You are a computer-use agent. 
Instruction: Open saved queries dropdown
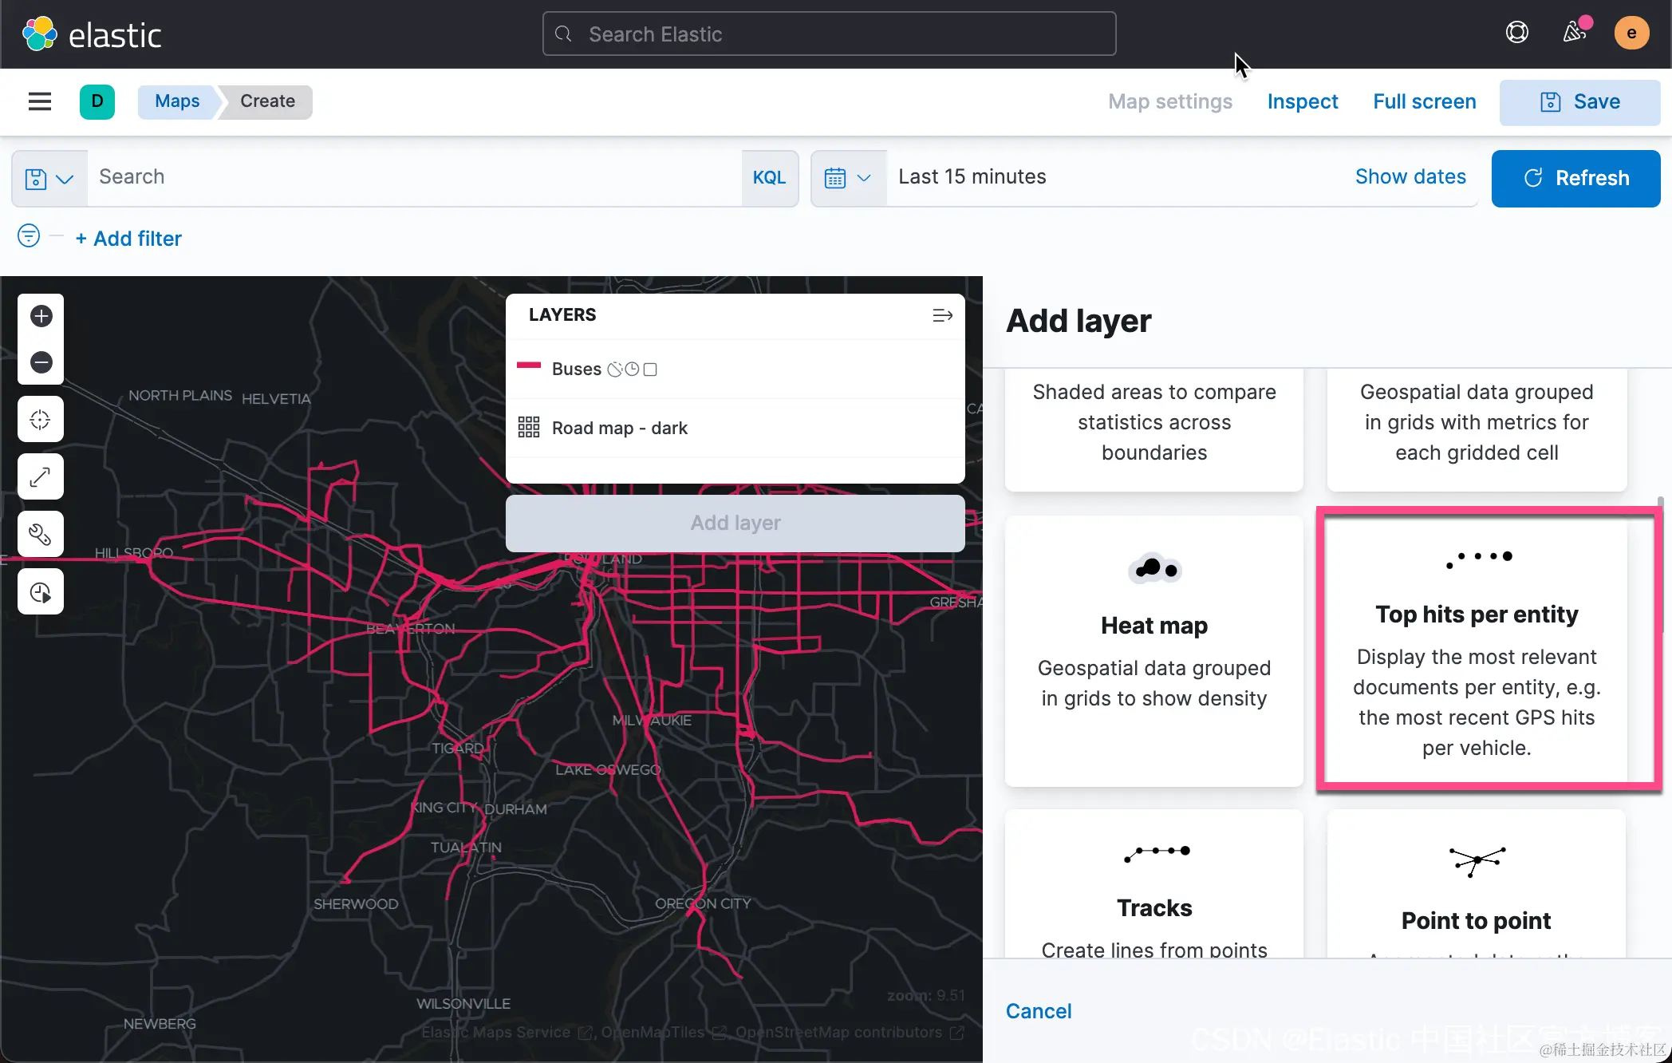pos(49,178)
